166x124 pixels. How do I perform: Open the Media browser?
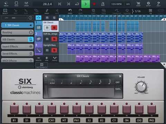6,4
